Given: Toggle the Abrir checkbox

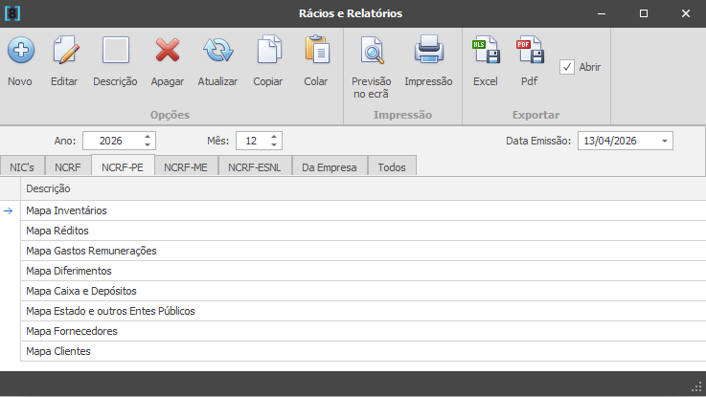Looking at the screenshot, I should (x=567, y=67).
